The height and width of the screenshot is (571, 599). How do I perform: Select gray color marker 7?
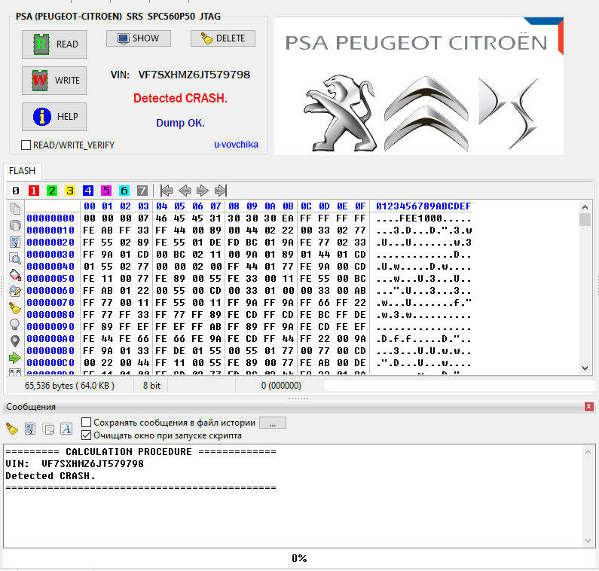[142, 190]
